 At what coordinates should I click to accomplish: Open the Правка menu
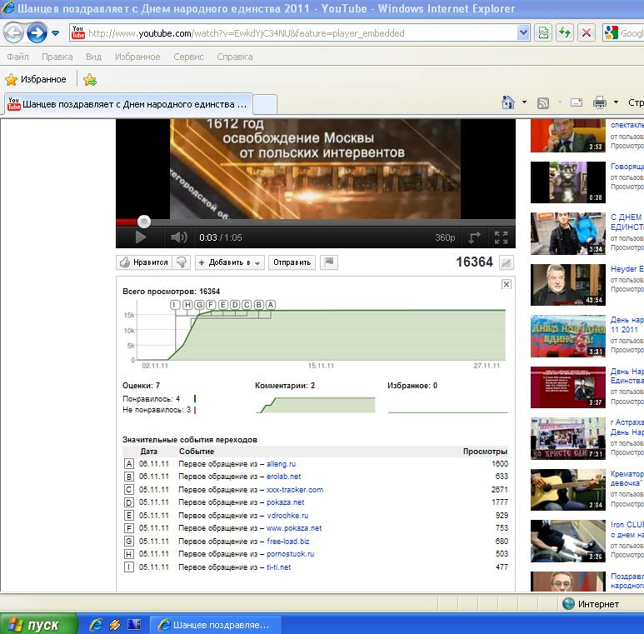(57, 57)
